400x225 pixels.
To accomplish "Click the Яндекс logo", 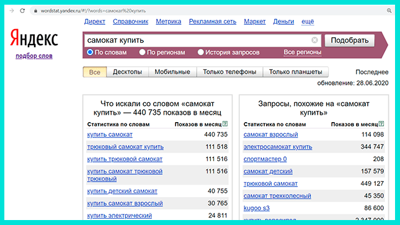I will tap(34, 38).
